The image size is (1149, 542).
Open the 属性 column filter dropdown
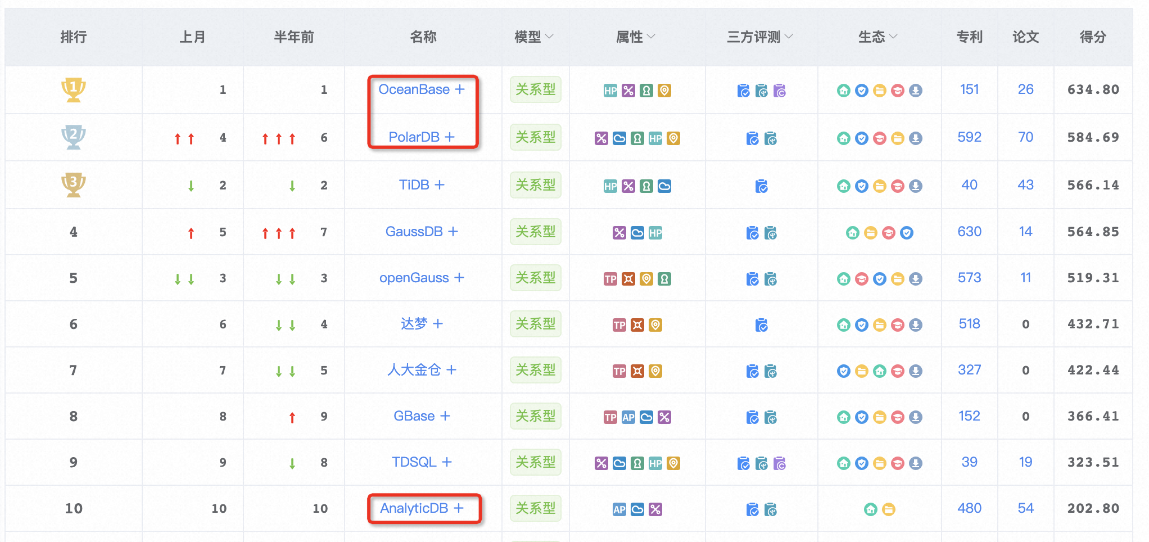pyautogui.click(x=651, y=37)
